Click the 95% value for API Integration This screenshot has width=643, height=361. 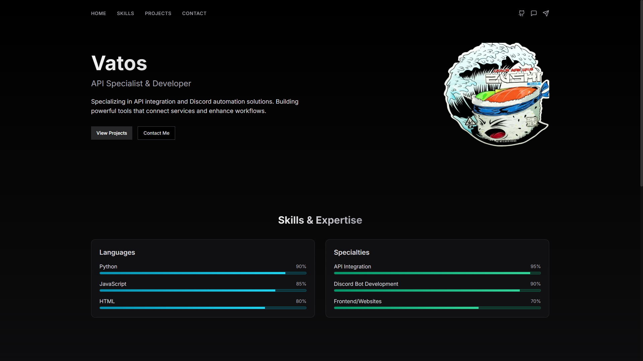click(535, 266)
